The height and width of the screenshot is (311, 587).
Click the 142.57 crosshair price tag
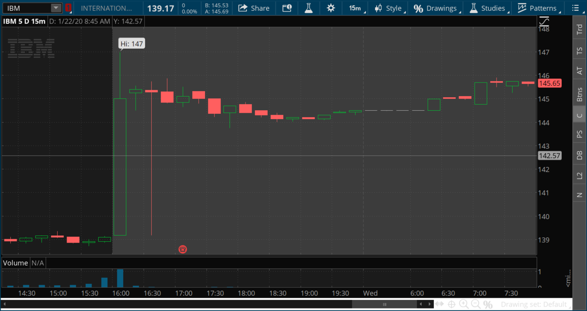[x=549, y=156]
